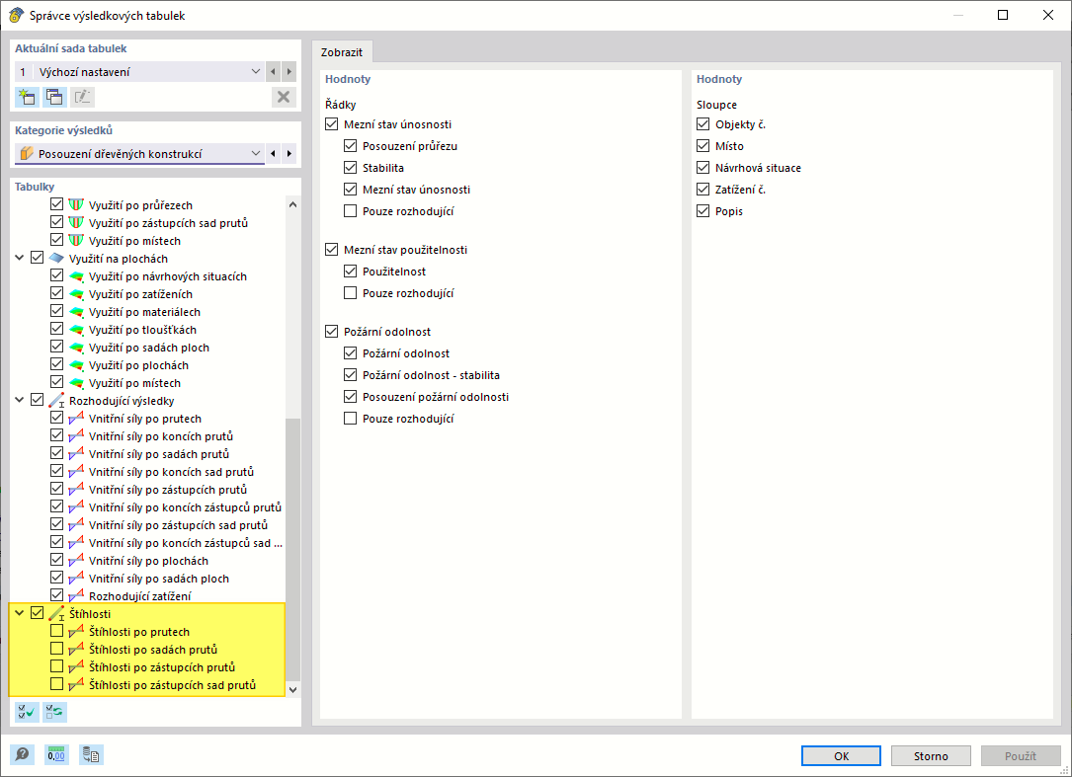Go to next table set arrow
1072x777 pixels.
point(289,72)
